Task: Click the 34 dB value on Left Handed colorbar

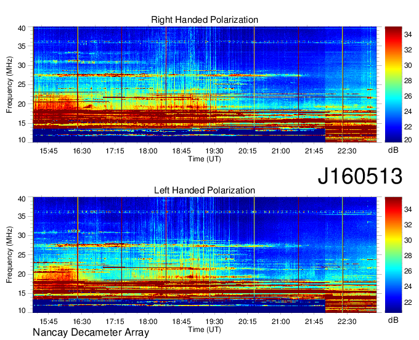Action: [x=408, y=209]
